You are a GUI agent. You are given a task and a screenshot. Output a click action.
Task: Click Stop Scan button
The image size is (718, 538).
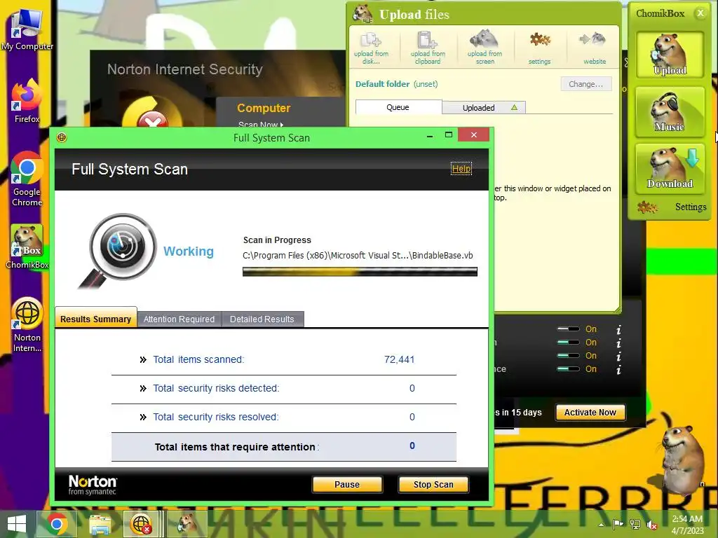click(x=433, y=485)
